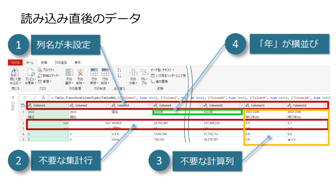
Task: Switch to the 変換 ribbon tab
Action: click(44, 62)
